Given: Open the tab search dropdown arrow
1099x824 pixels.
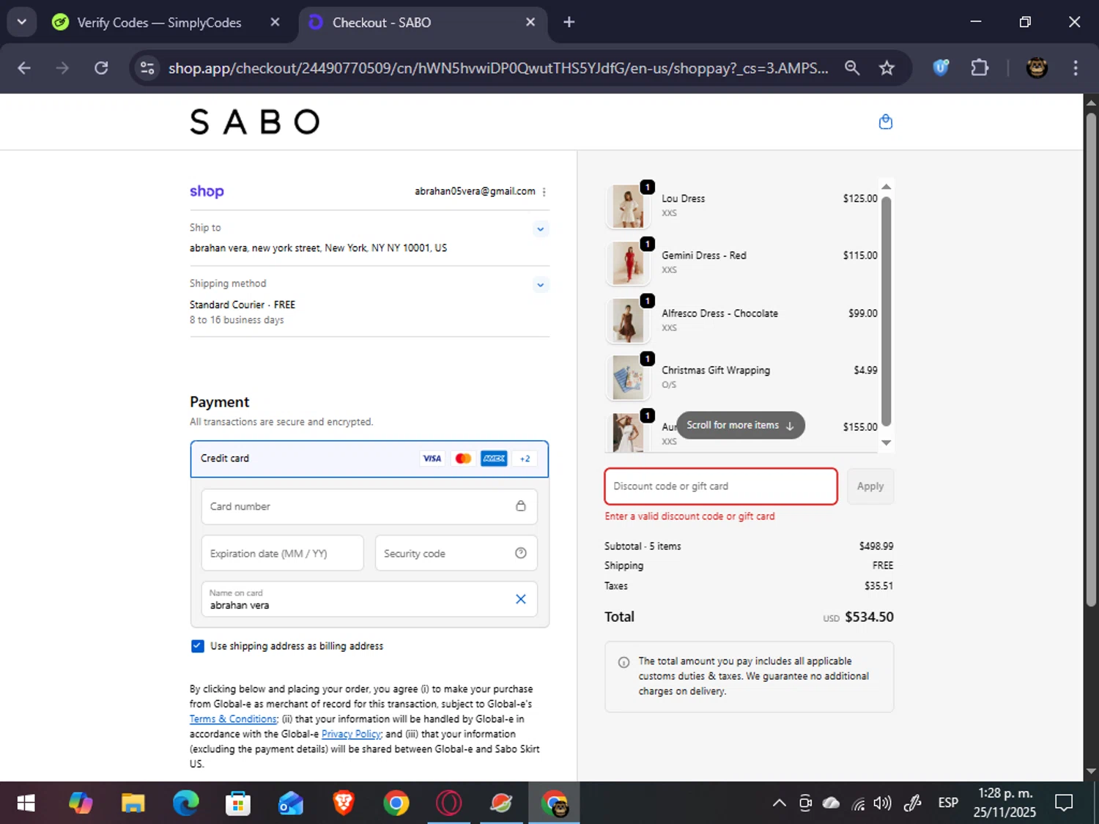Looking at the screenshot, I should click(x=21, y=22).
